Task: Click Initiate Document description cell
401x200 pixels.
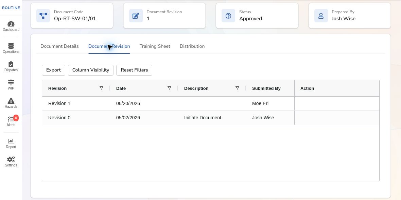Action: (x=203, y=118)
